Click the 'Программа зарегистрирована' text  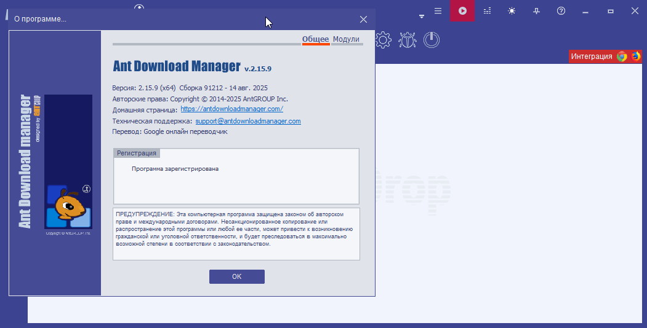175,169
